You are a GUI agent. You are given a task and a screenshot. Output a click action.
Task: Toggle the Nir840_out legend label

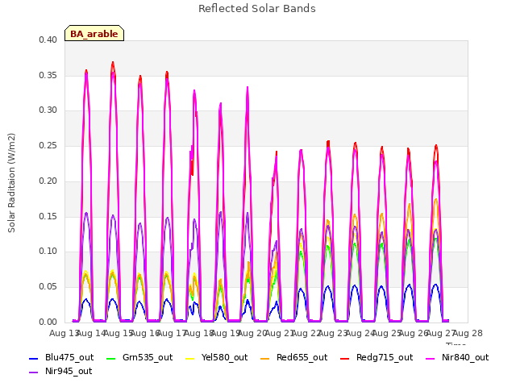465,358
